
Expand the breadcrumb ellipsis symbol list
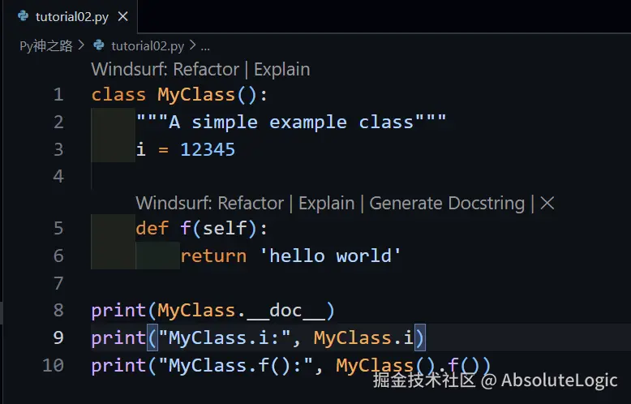click(205, 47)
